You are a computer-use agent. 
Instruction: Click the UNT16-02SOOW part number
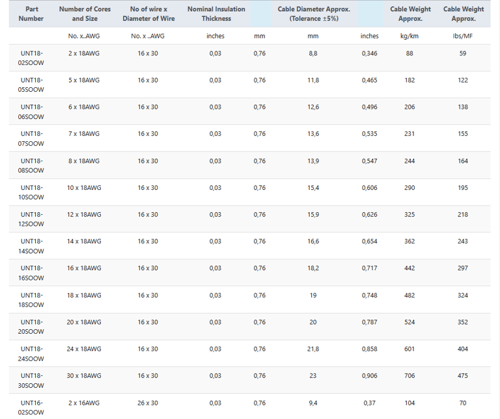click(x=31, y=407)
